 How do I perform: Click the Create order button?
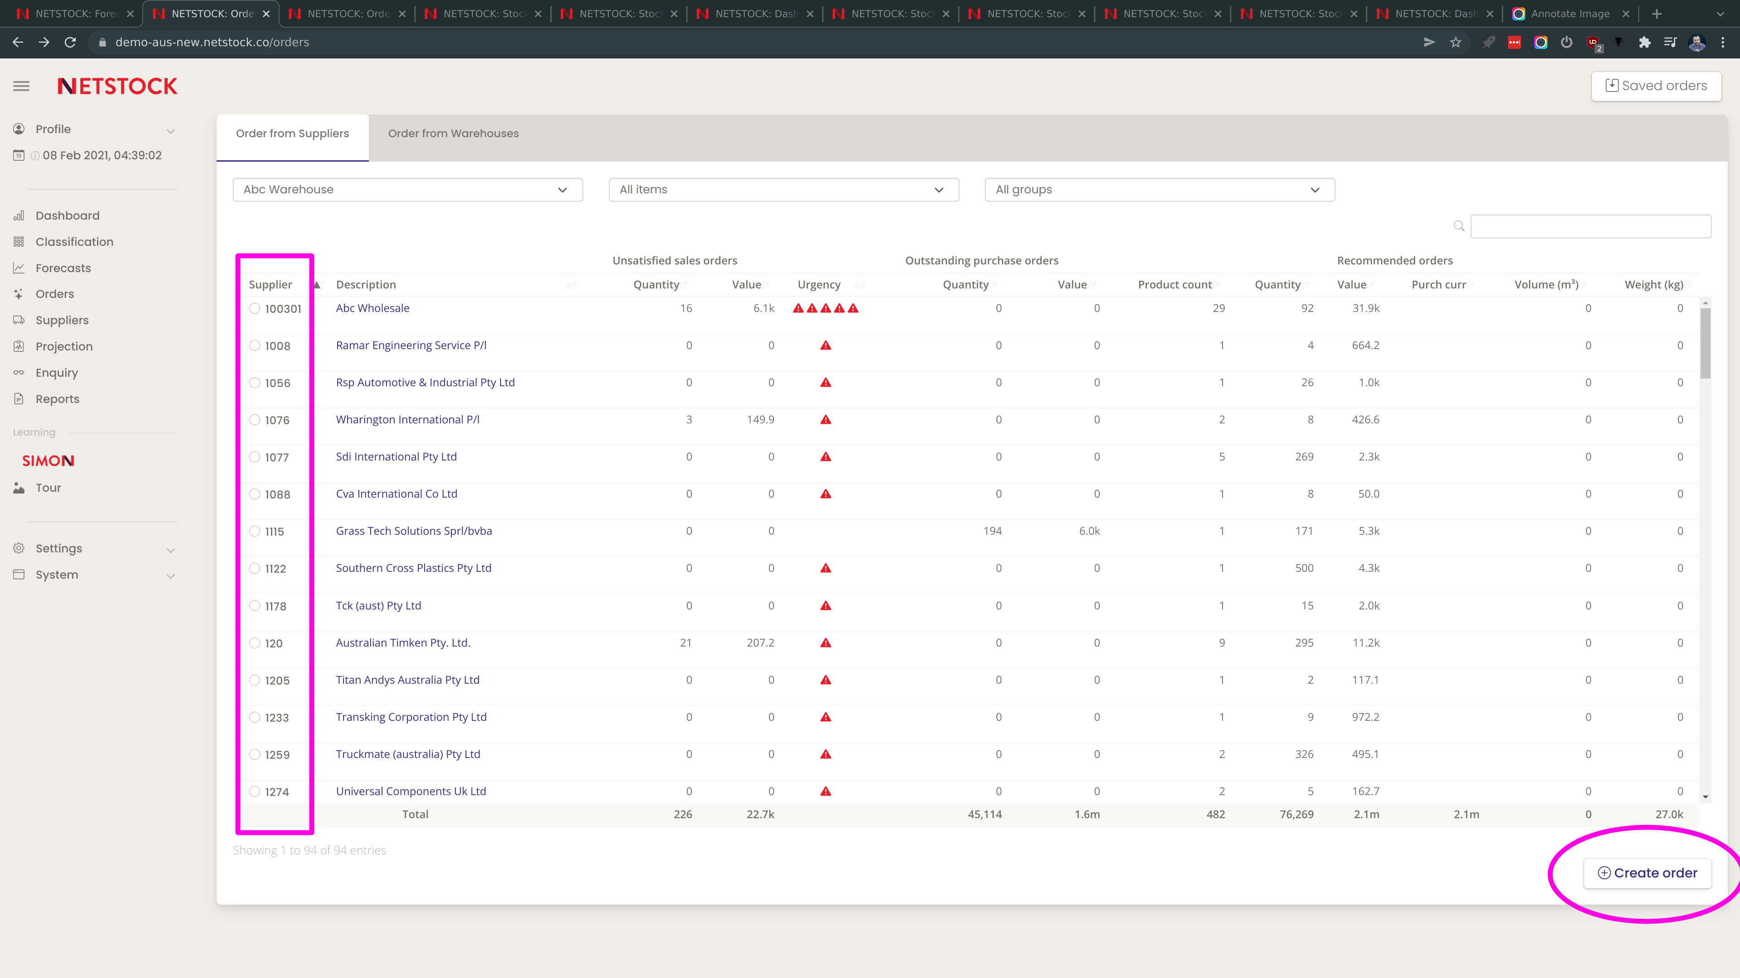pyautogui.click(x=1647, y=873)
